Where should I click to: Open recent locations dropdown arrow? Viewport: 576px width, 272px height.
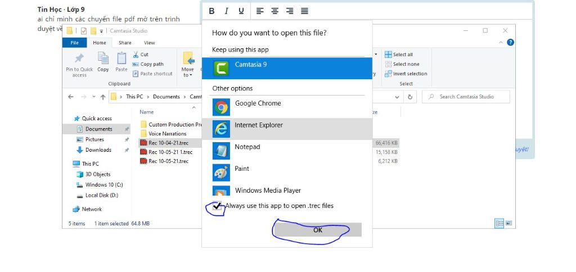[x=94, y=97]
